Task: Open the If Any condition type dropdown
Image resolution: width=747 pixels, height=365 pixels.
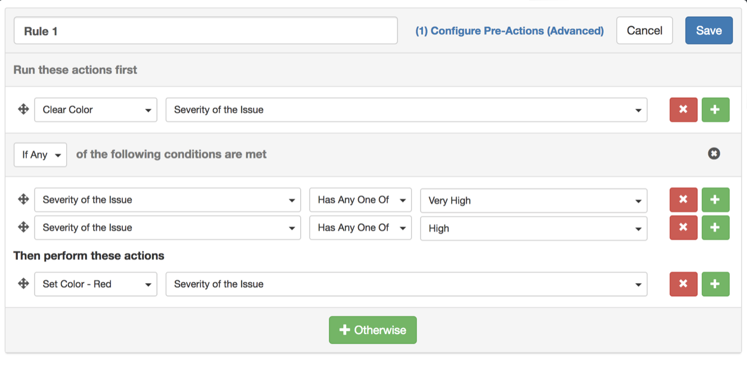Action: click(x=41, y=154)
